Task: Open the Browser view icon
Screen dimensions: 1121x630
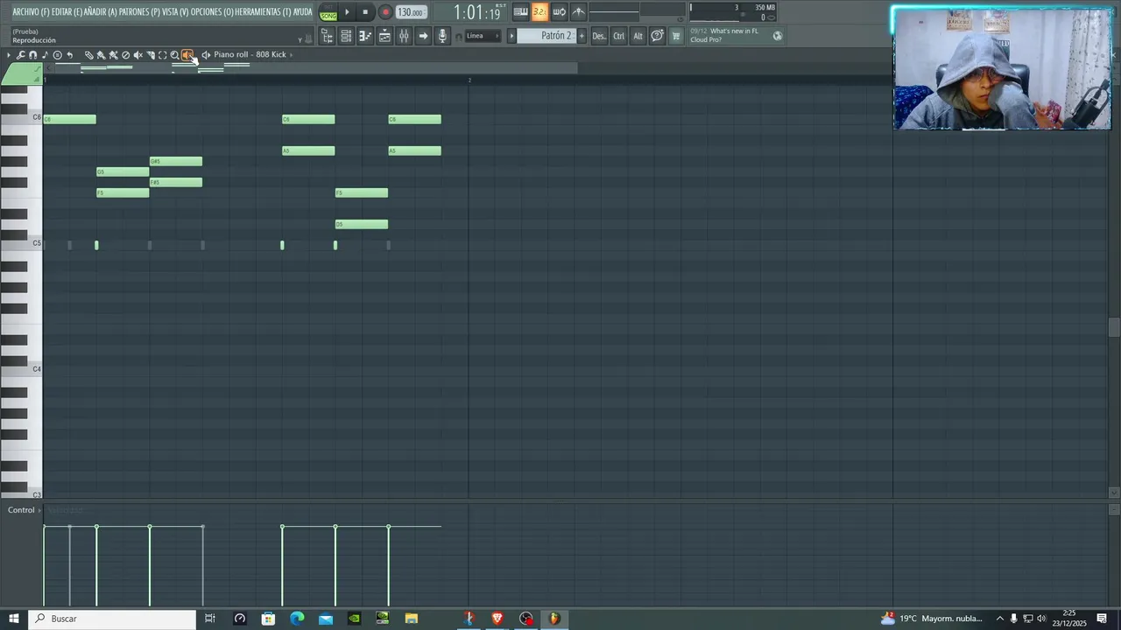Action: click(x=327, y=36)
